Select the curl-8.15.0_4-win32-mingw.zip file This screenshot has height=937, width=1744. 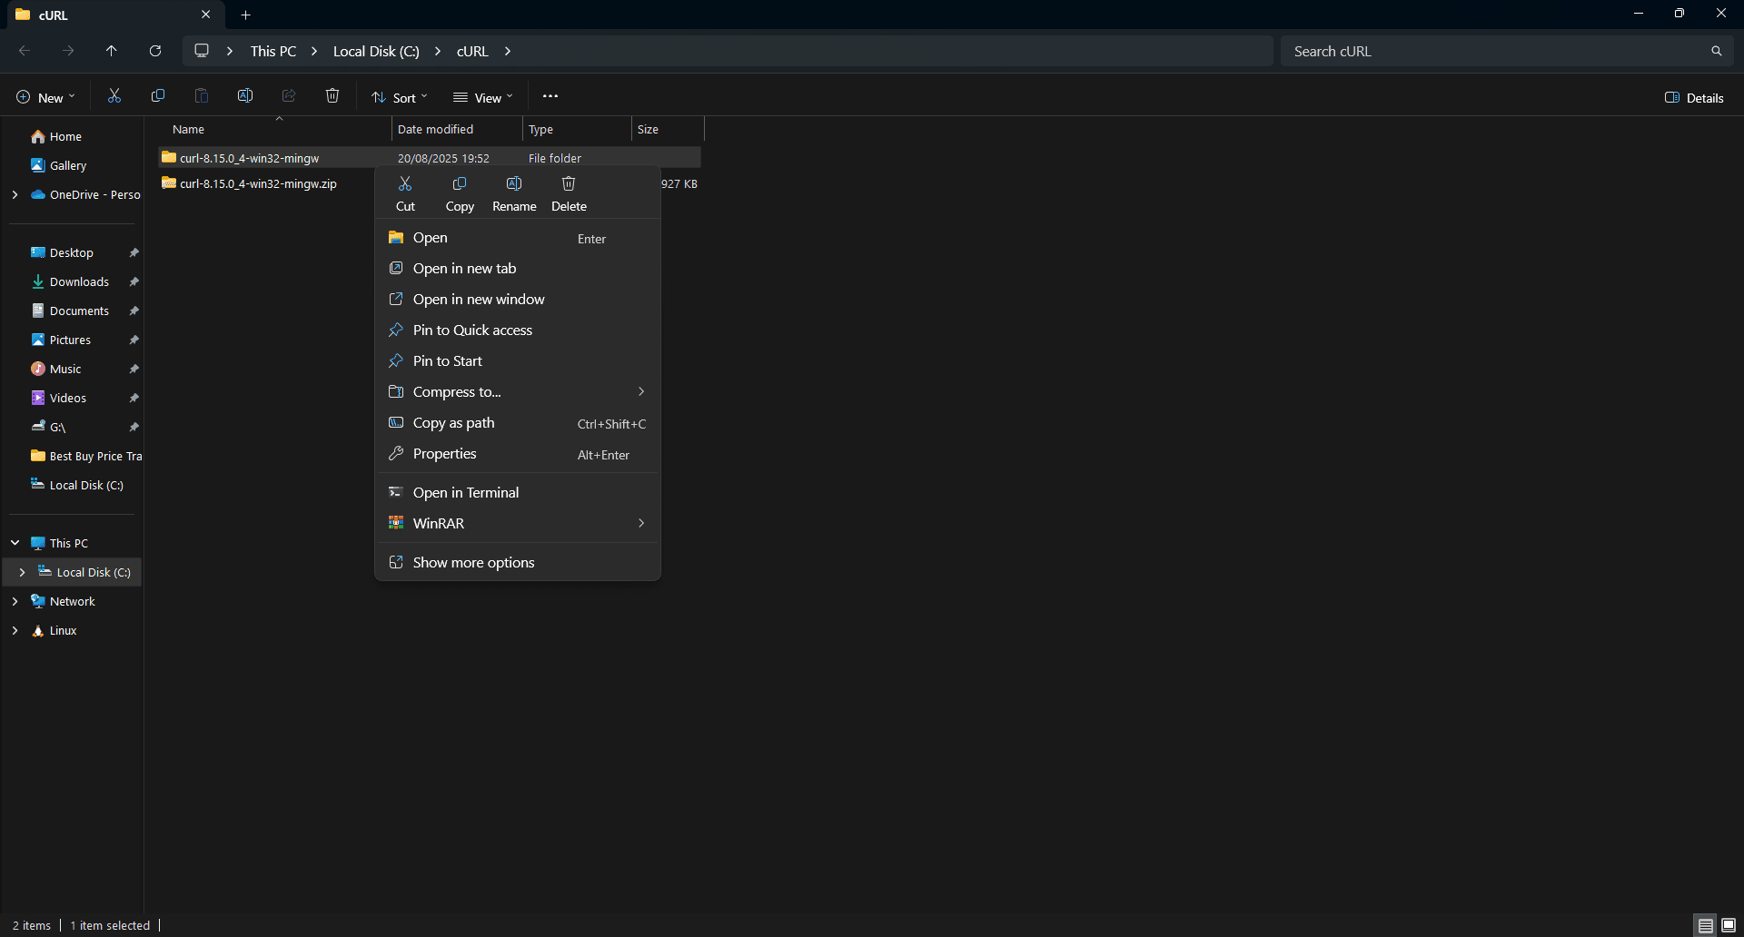click(258, 183)
